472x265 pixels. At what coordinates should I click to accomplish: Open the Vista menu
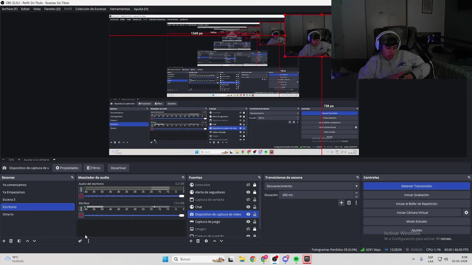[x=37, y=9]
